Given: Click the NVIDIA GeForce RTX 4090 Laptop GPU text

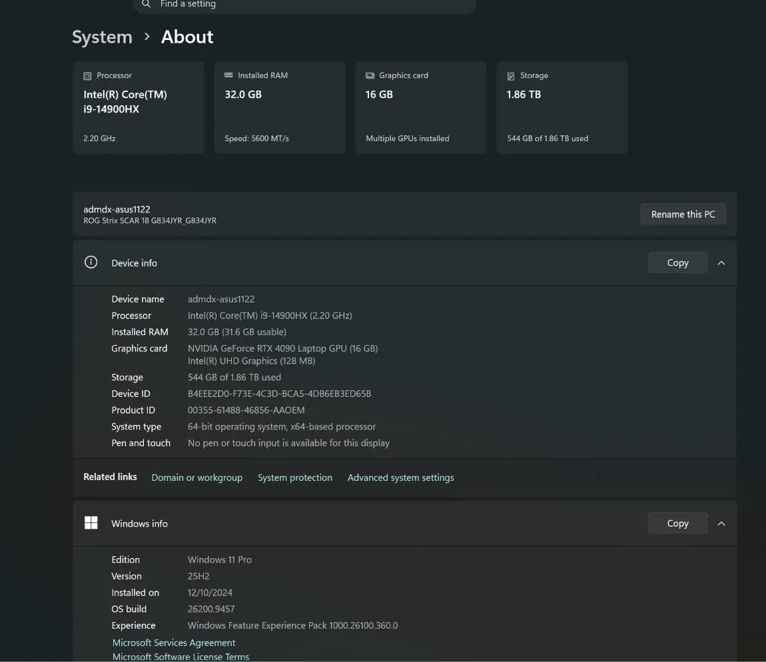Looking at the screenshot, I should point(283,348).
